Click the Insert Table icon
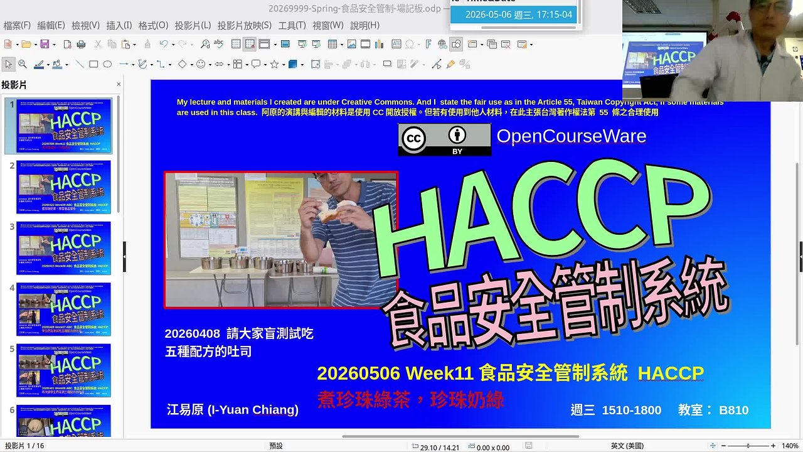Screen dimensions: 803x452 pos(332,44)
